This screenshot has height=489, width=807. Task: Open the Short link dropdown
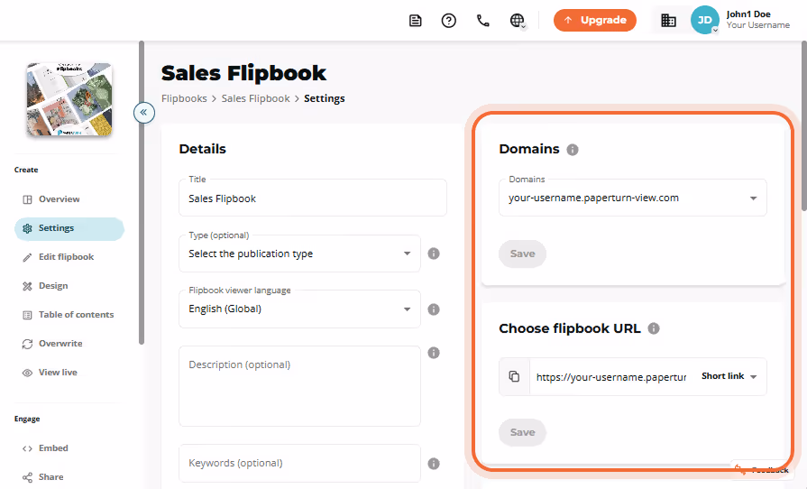[x=729, y=376]
